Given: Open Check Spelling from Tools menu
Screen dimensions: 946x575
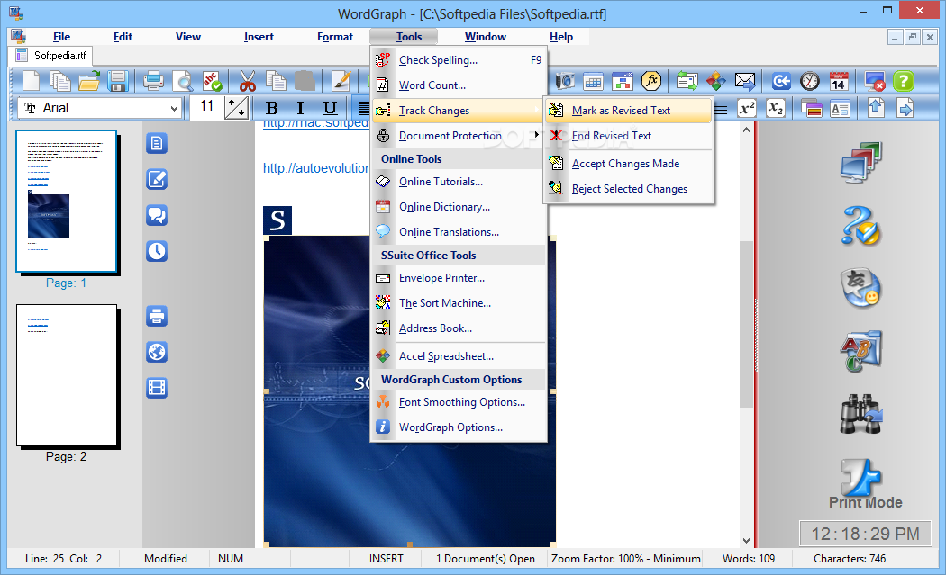Looking at the screenshot, I should [459, 59].
